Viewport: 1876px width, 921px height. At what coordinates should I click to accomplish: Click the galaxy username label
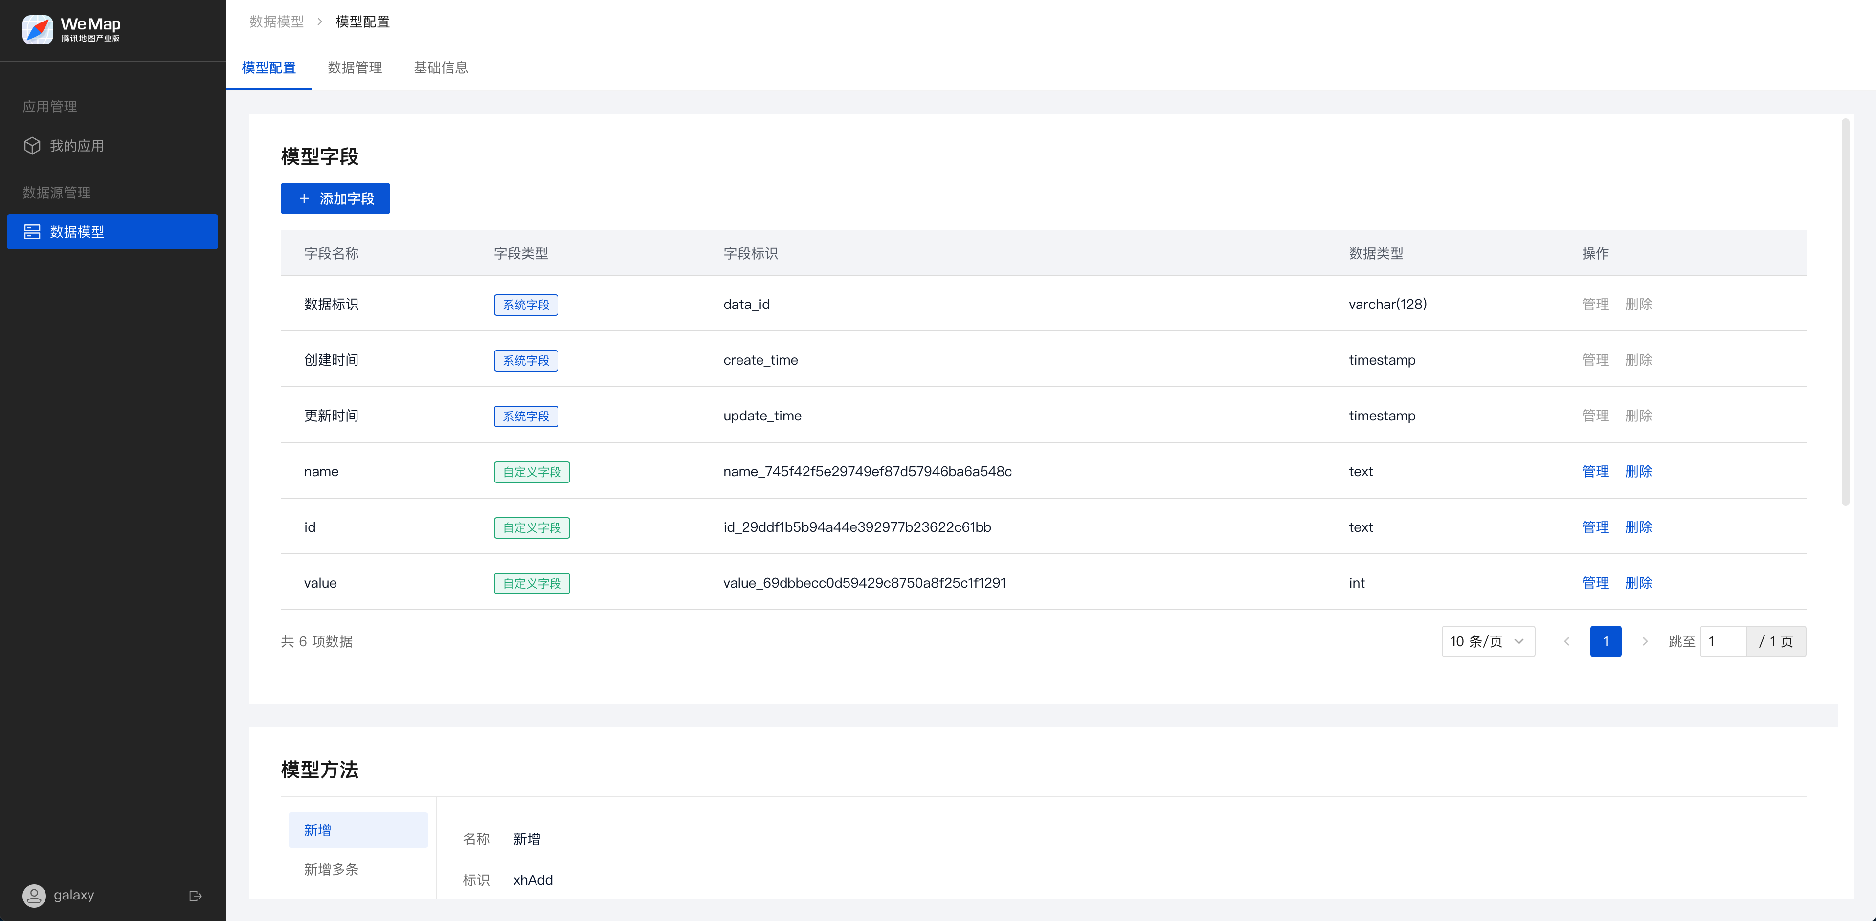click(73, 895)
